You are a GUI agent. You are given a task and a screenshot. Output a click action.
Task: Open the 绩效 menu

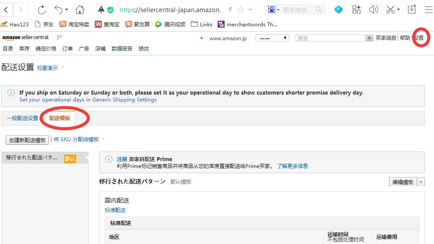pyautogui.click(x=144, y=49)
